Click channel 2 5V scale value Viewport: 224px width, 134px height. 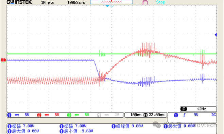coord(57,115)
